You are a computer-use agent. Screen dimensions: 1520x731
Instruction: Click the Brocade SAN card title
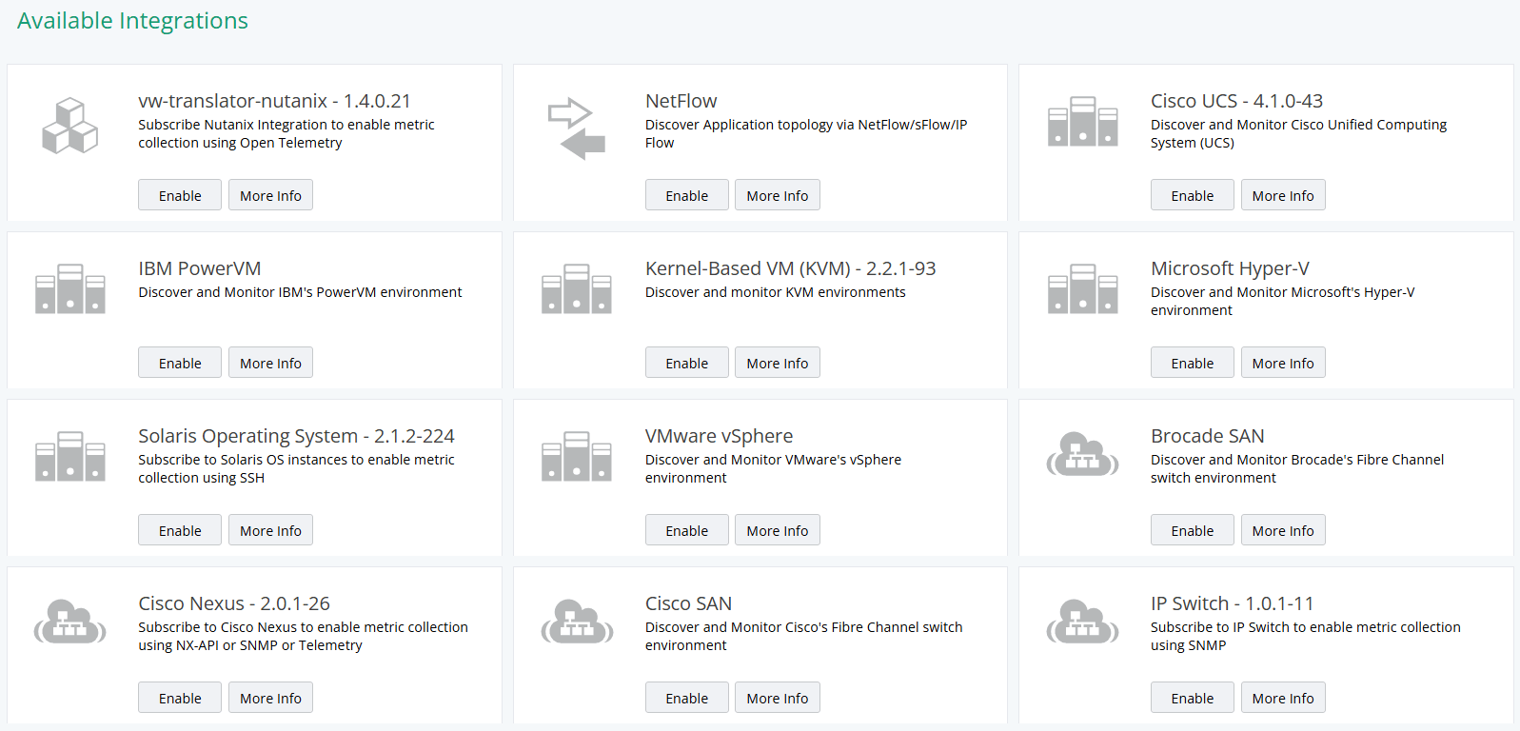(1207, 436)
